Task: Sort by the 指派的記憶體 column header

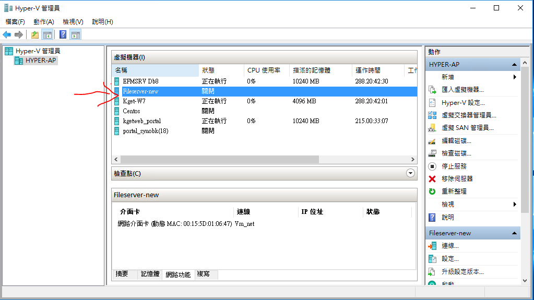Action: [x=321, y=70]
